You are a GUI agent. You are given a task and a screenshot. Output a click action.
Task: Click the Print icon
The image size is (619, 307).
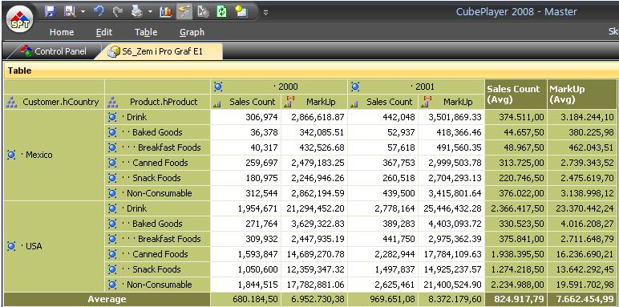click(137, 12)
